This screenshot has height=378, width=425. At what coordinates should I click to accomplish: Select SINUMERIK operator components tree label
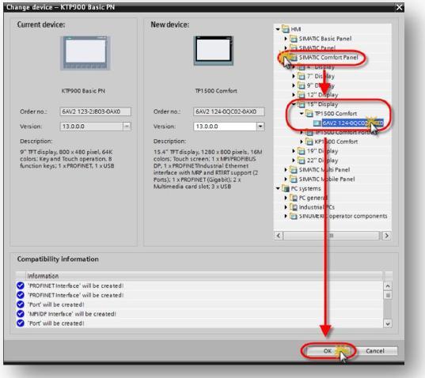[x=343, y=216]
